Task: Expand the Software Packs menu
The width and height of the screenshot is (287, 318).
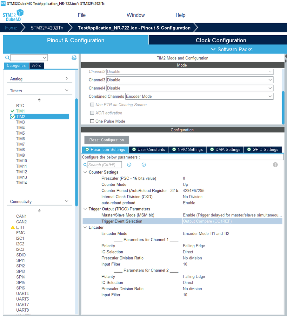Action: click(232, 49)
